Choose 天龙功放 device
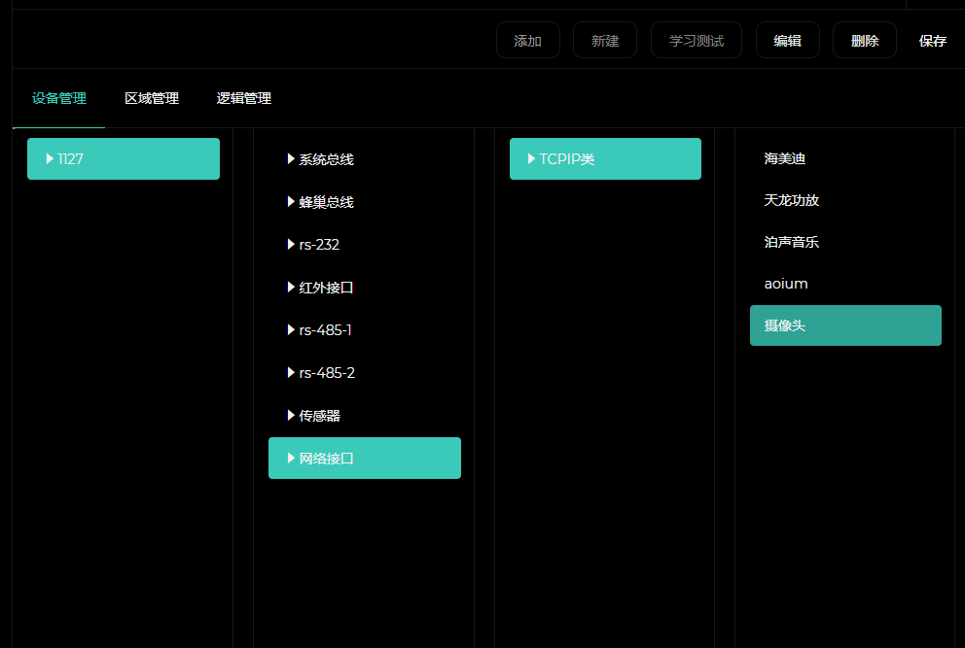 tap(845, 200)
